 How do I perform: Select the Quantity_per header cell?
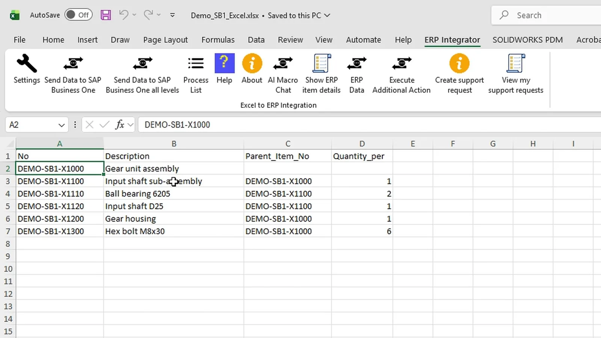click(362, 156)
